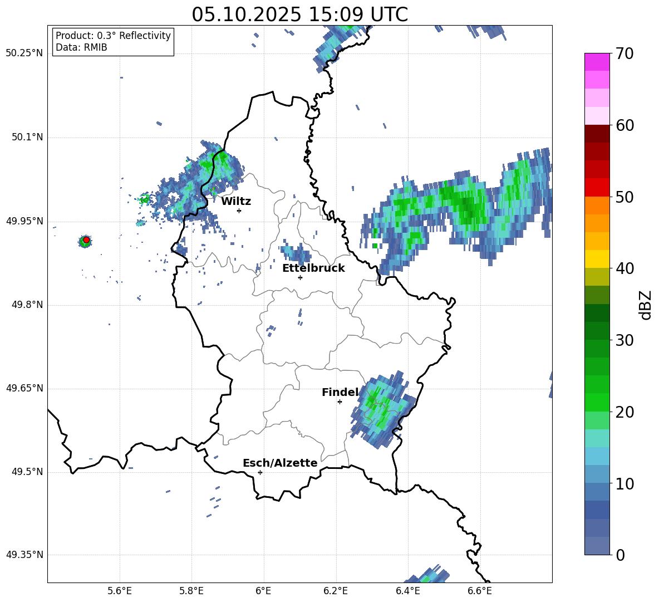Click the magenta top colorbar swatch
659x602 pixels.
pyautogui.click(x=597, y=62)
